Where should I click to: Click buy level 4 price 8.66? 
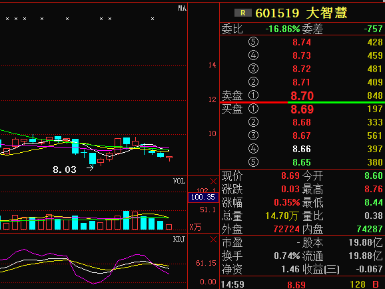(x=302, y=149)
